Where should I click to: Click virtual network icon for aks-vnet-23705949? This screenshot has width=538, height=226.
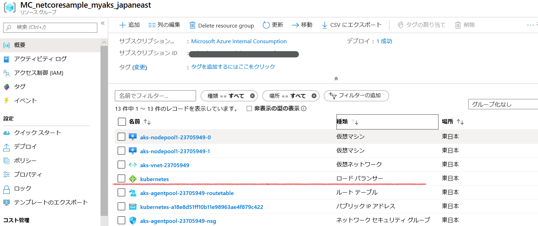click(x=133, y=165)
